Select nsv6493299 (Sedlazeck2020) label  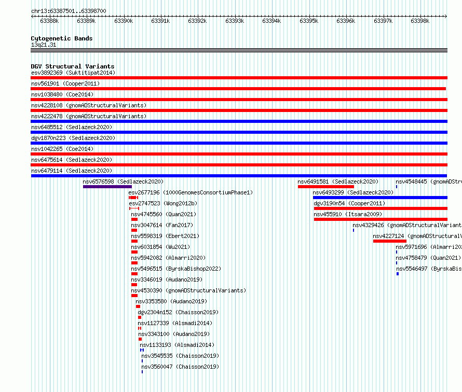[353, 192]
